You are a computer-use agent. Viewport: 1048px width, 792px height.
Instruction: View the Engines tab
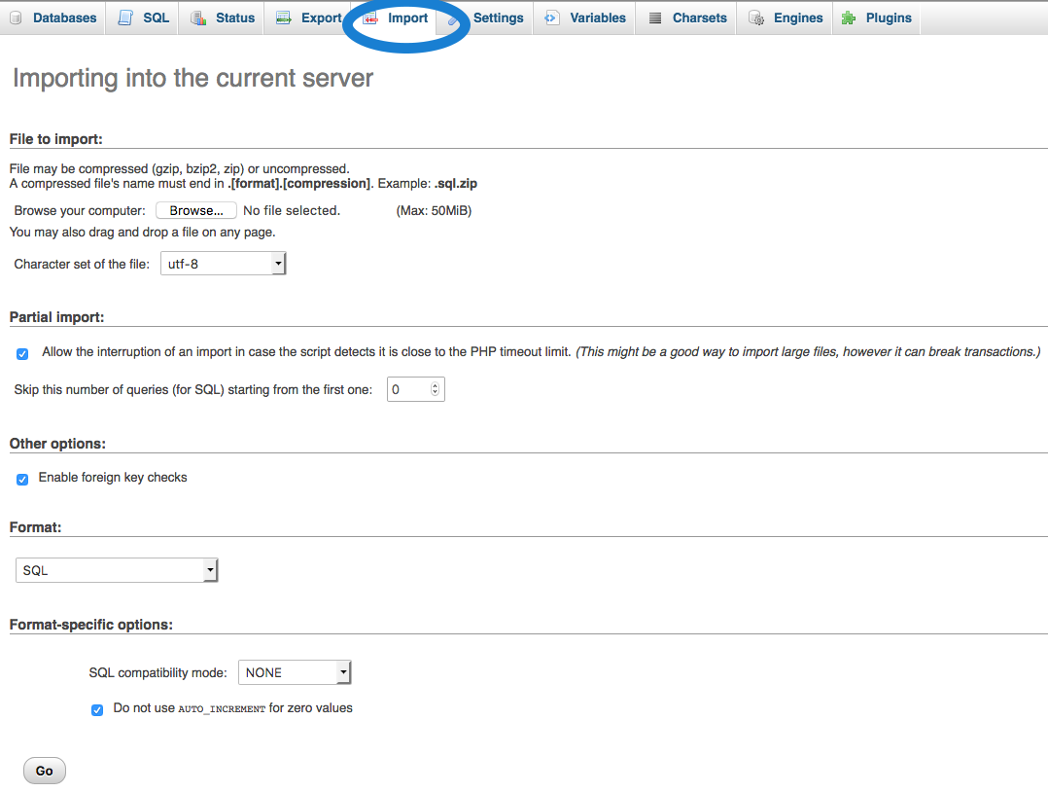[x=786, y=18]
